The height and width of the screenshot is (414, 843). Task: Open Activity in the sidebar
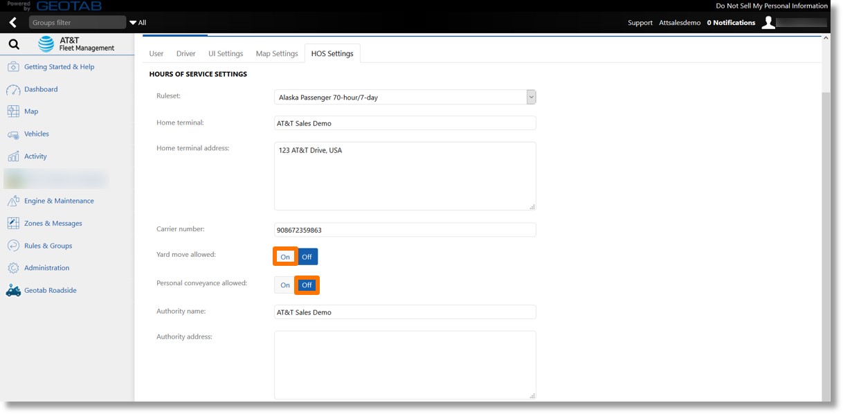(35, 156)
